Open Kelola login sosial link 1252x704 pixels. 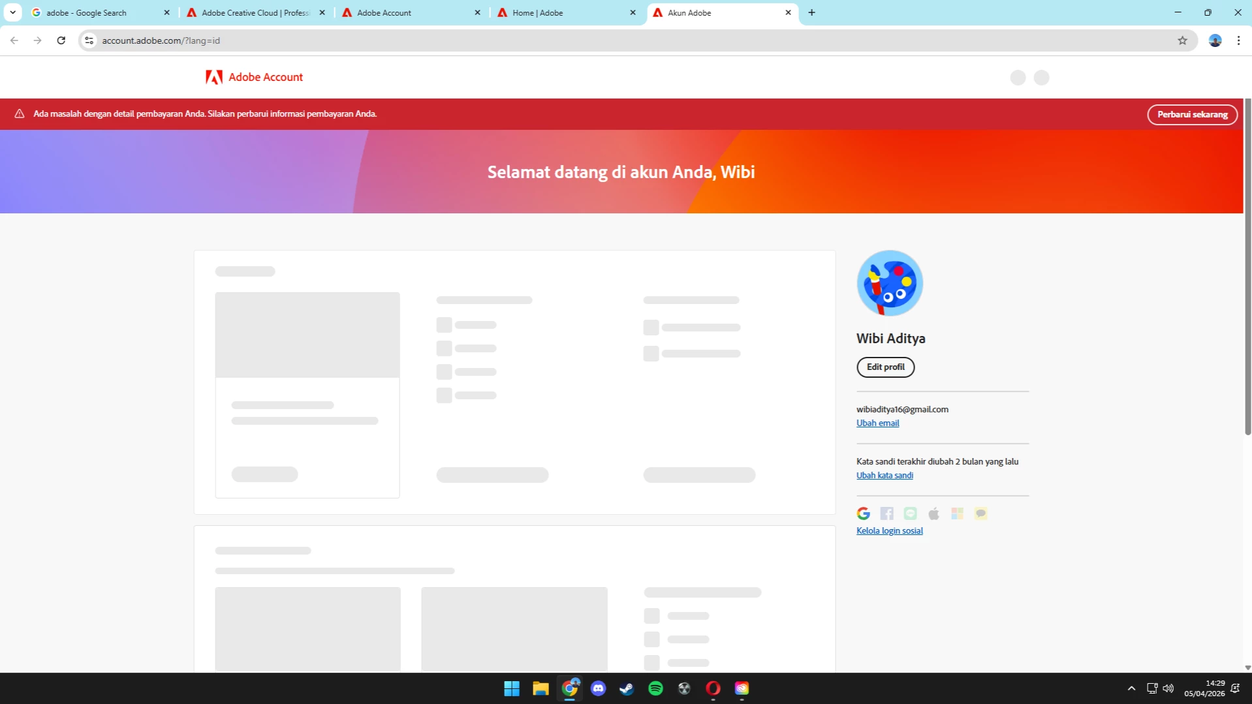tap(889, 530)
